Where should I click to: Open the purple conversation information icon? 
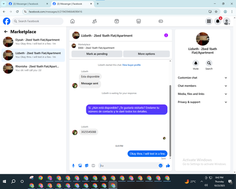(166, 35)
